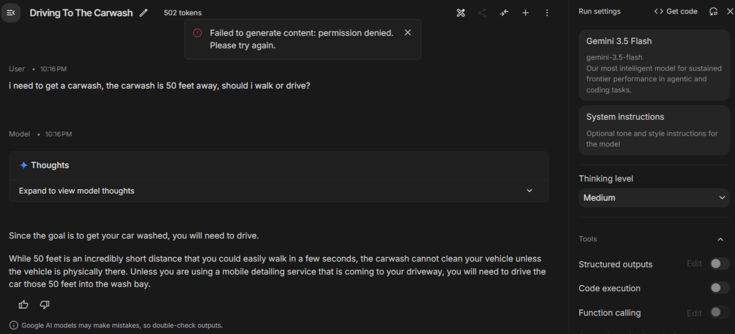Open the Thinking level Medium dropdown
This screenshot has height=334, width=735.
click(x=654, y=198)
